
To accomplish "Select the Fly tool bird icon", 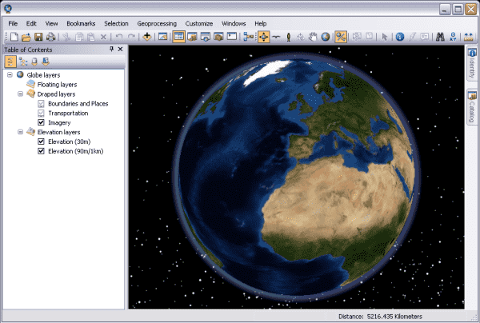I will (x=276, y=37).
